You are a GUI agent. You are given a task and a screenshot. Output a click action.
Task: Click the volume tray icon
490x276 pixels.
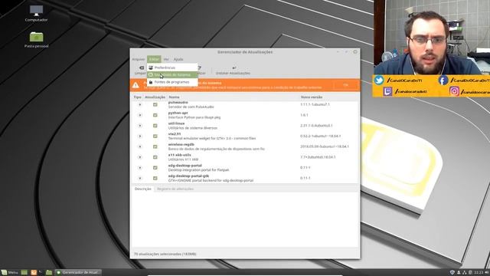486,273
